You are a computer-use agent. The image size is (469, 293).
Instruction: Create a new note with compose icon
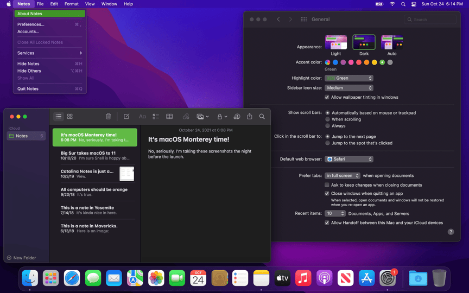point(126,116)
